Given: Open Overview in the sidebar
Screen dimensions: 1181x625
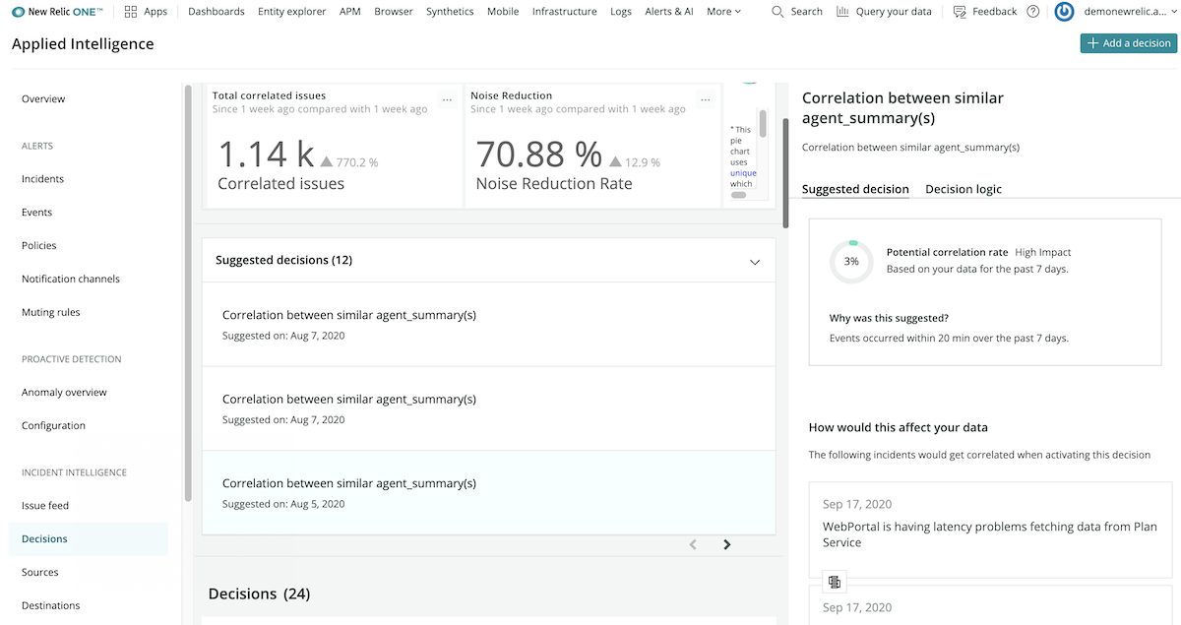Looking at the screenshot, I should click(43, 98).
